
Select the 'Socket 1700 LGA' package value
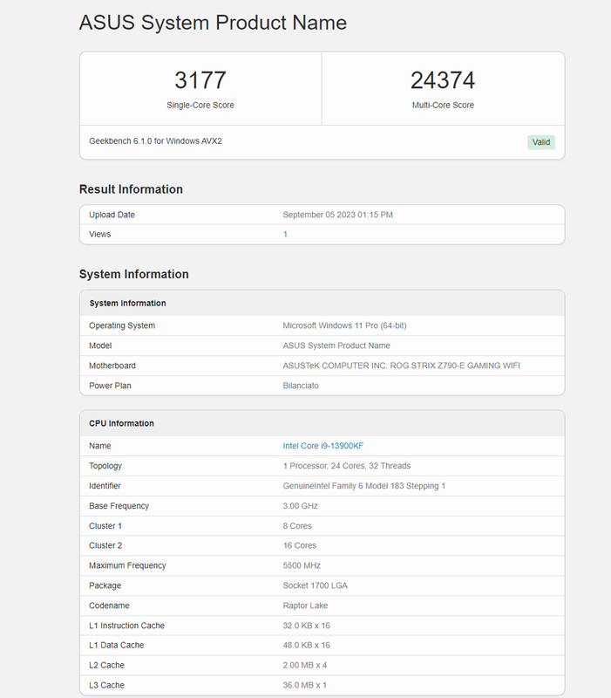click(x=315, y=585)
